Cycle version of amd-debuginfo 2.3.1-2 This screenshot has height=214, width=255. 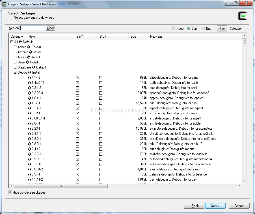click(29, 88)
